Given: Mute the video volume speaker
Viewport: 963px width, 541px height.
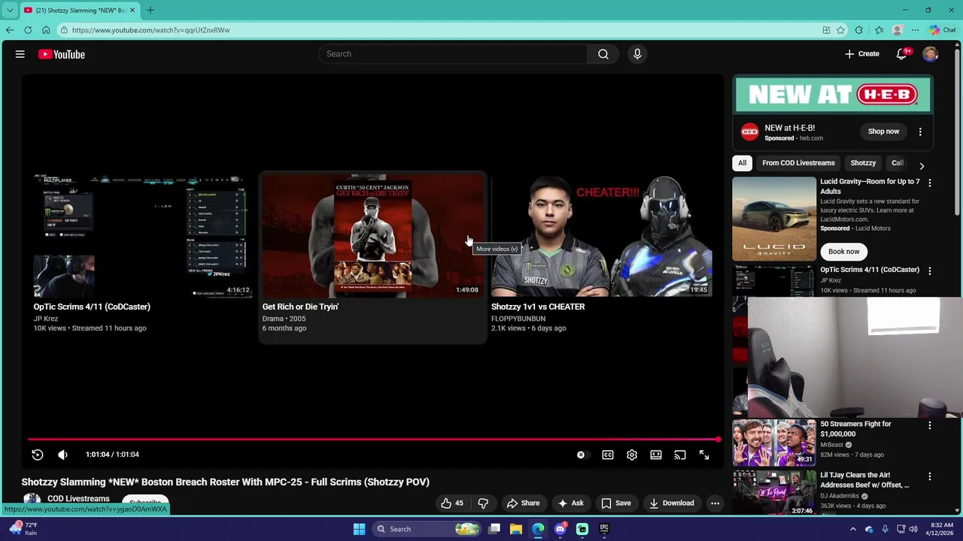Looking at the screenshot, I should (63, 455).
